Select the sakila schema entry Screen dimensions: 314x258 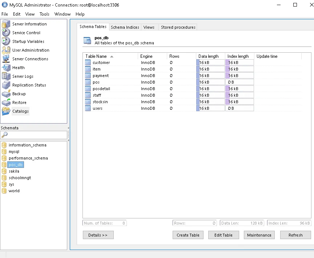tap(14, 171)
